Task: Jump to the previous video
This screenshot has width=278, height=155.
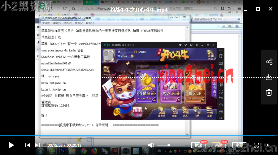Action: coord(28,145)
